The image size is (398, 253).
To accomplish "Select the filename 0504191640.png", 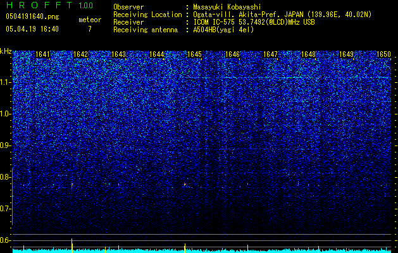I will (32, 16).
